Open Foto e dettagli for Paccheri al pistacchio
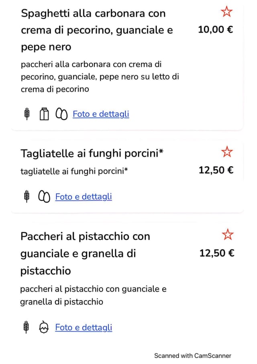Screen dimensions: 257x364 point(84,327)
